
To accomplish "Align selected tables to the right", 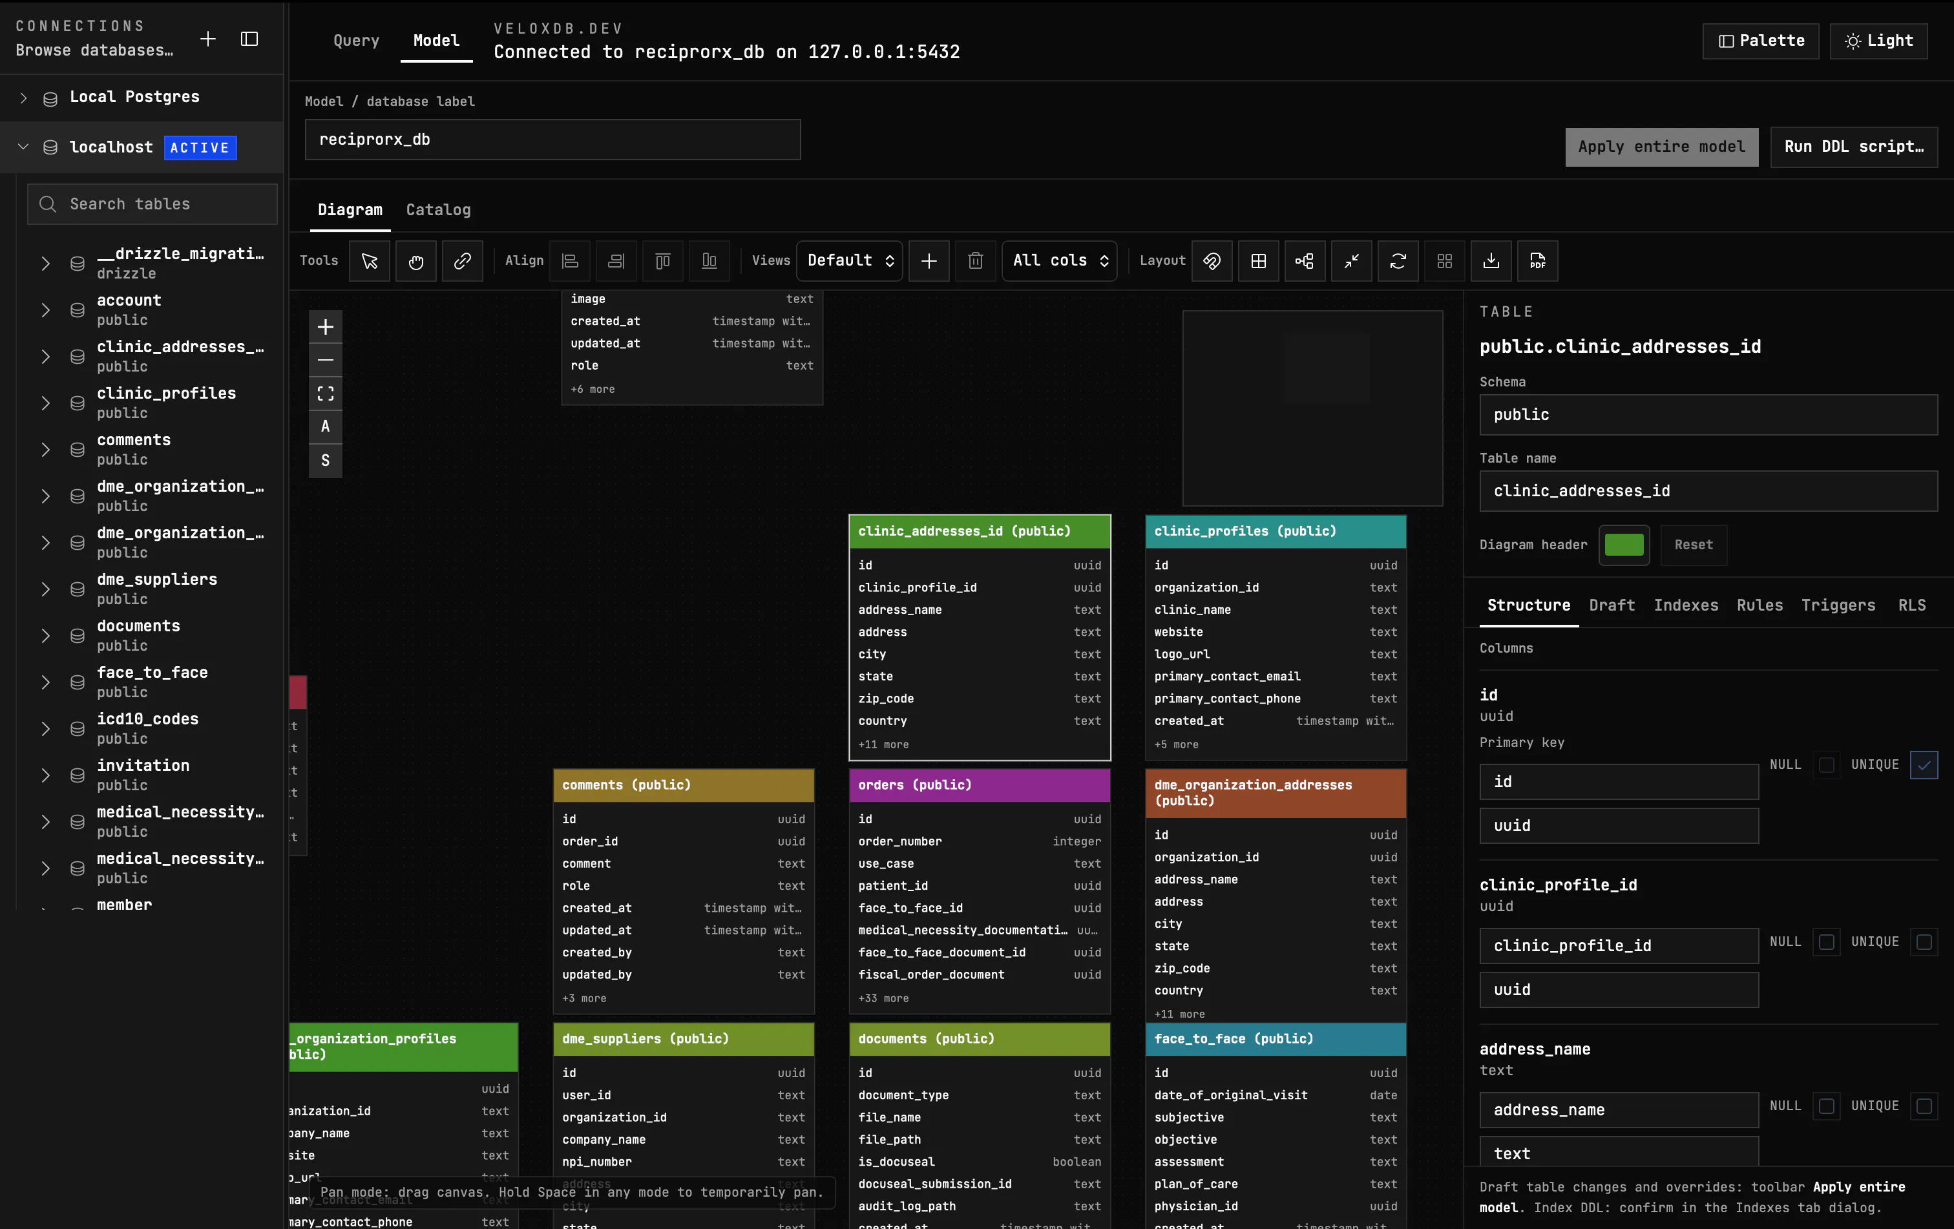I will click(x=616, y=260).
